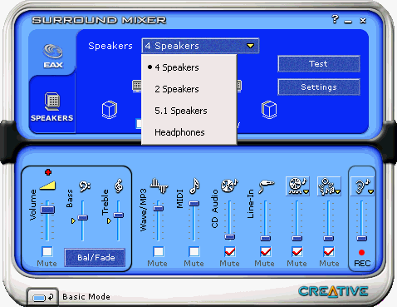Switch to the SPEAKERS tab
Viewport: 397px width, 307px height.
click(52, 106)
